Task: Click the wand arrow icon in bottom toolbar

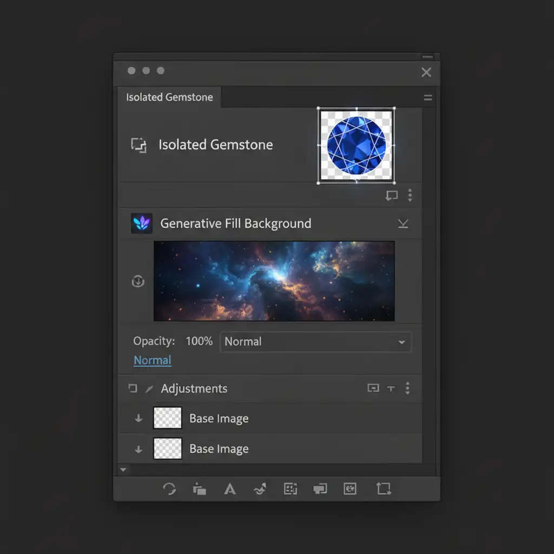Action: point(260,489)
